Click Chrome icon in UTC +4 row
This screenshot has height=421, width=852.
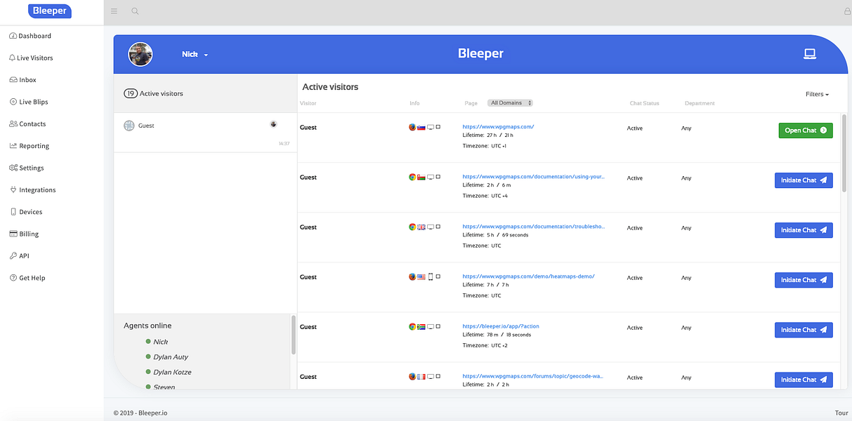412,178
